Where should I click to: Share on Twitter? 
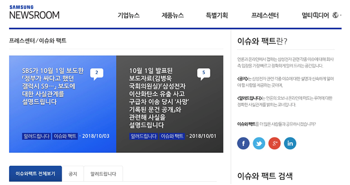click(259, 143)
